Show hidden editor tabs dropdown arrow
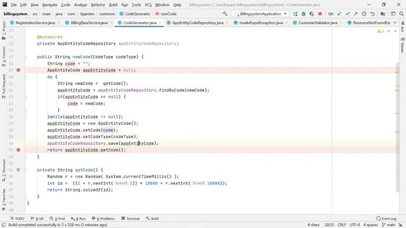406x228 pixels. [x=395, y=23]
